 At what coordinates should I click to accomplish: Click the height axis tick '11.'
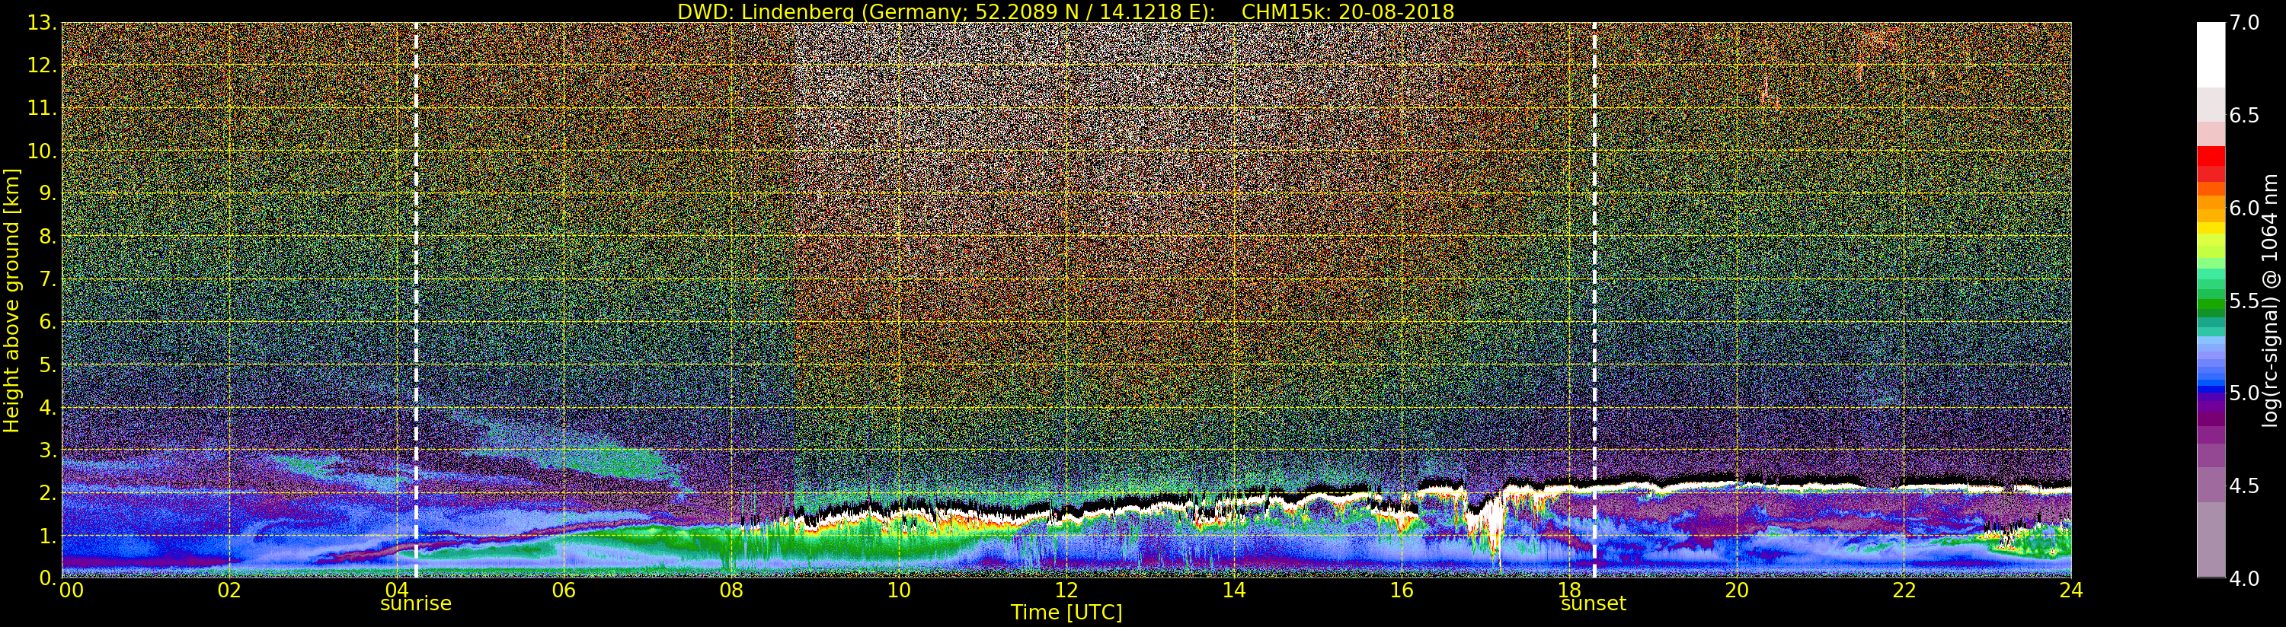pyautogui.click(x=42, y=108)
